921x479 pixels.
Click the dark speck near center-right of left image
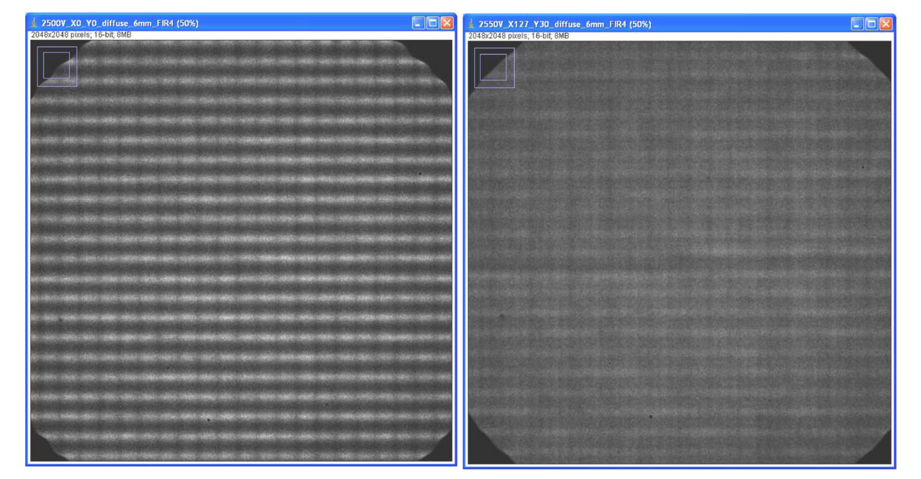click(x=421, y=175)
